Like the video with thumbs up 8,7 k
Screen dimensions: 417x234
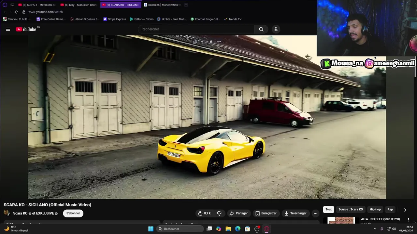(204, 213)
